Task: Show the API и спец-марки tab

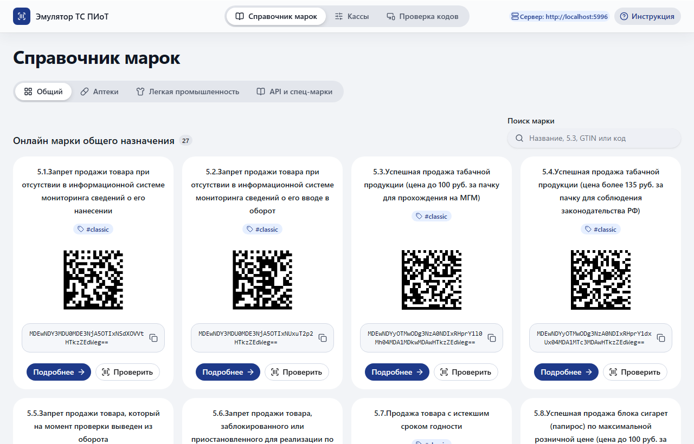Action: [x=294, y=92]
